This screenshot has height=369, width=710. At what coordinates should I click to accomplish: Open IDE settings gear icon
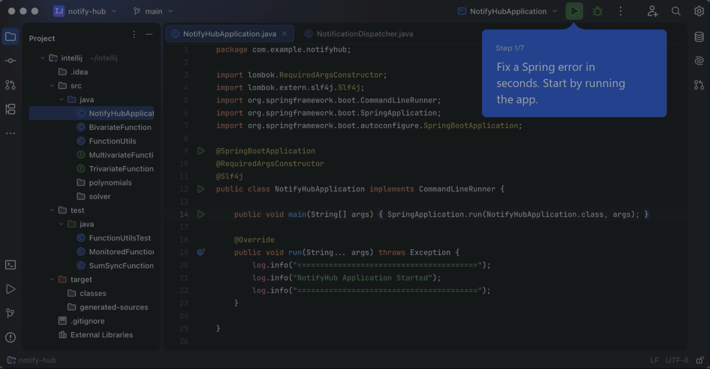(699, 11)
